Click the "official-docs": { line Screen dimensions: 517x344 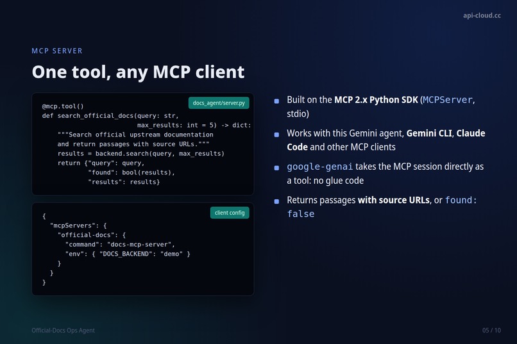[91, 234]
